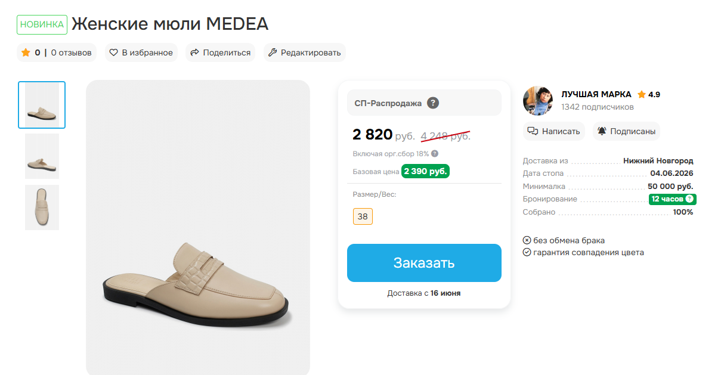
Task: Click the heart icon for favorites
Action: 113,52
